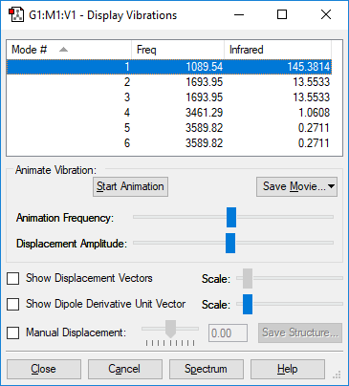Sort the list by Freq column header

click(x=178, y=50)
